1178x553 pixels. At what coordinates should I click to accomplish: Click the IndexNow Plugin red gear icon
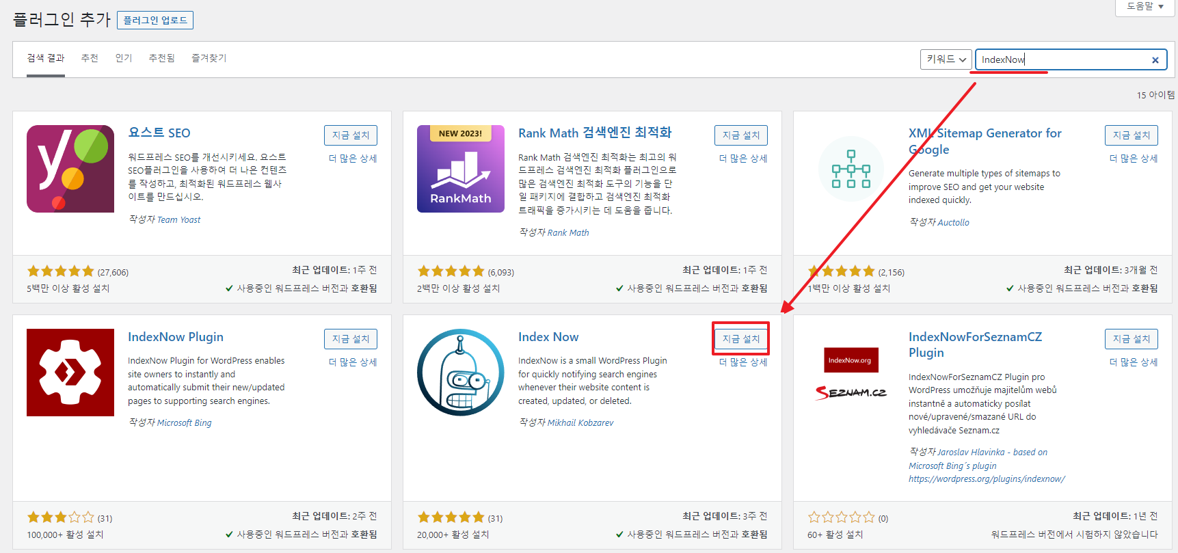[x=70, y=373]
